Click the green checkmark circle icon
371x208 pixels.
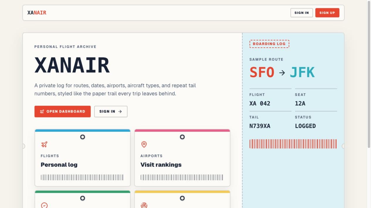[x=44, y=205]
